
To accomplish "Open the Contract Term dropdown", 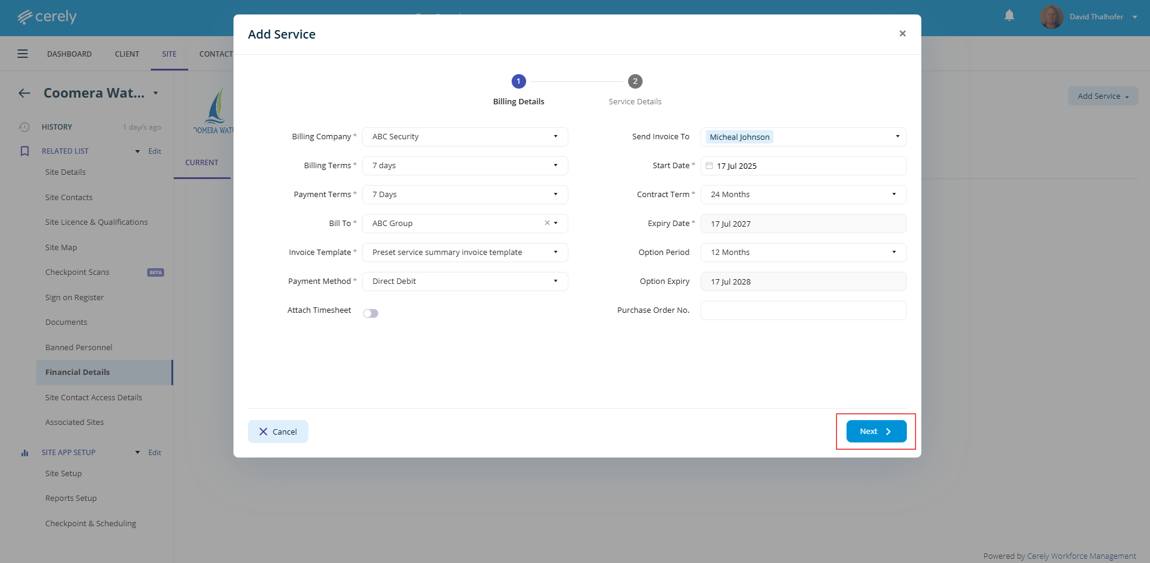I will [804, 195].
